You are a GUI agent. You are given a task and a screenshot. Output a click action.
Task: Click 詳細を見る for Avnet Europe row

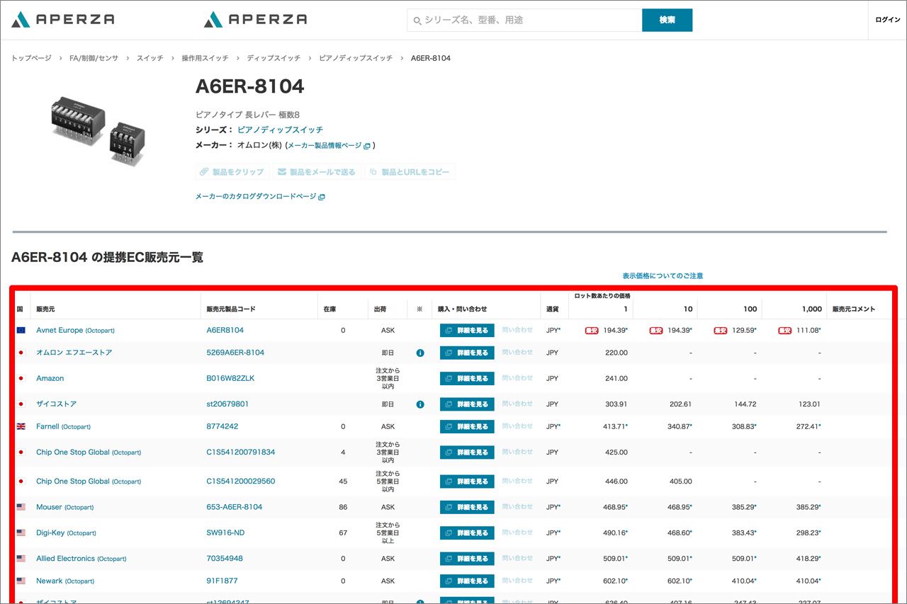coord(467,330)
